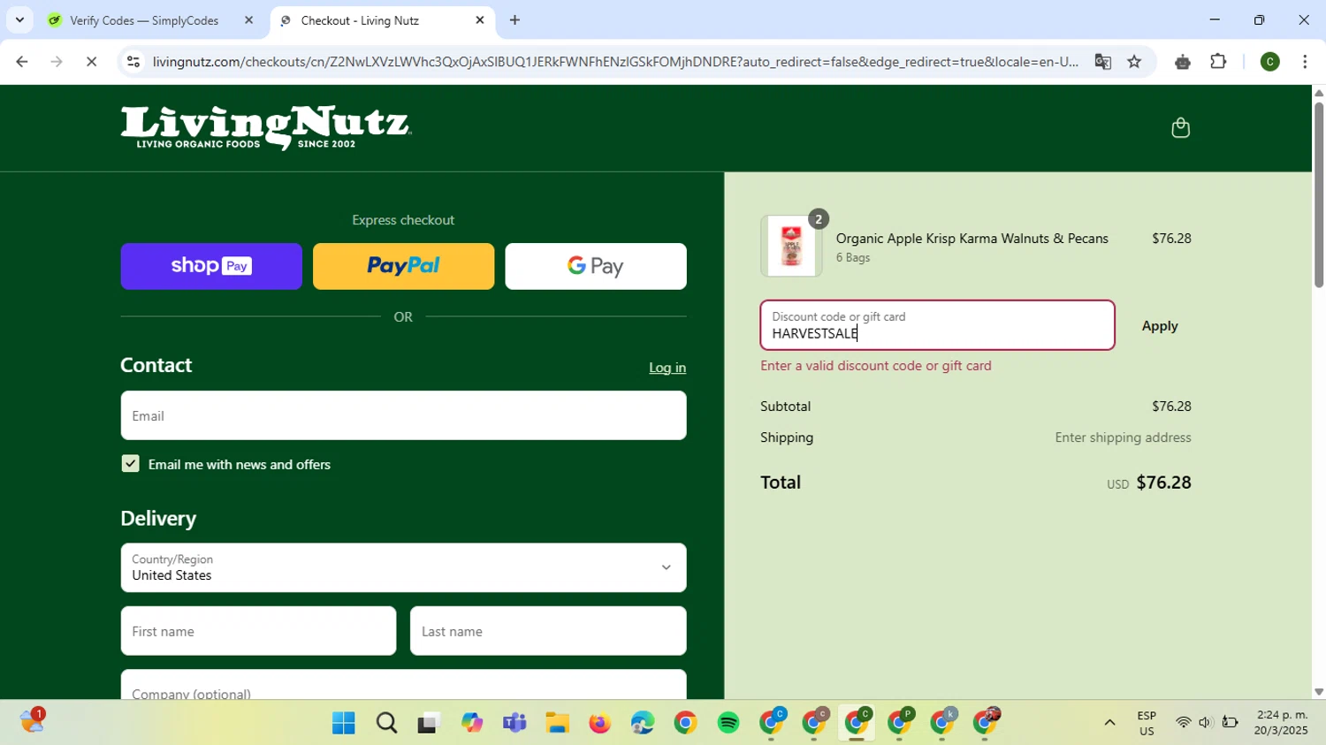
Task: Click the address bar URL
Action: [x=614, y=62]
